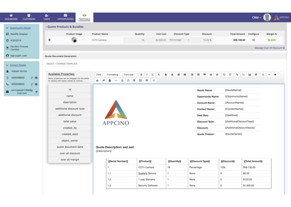Select the 'total value' property
The width and height of the screenshot is (291, 207).
(70, 122)
